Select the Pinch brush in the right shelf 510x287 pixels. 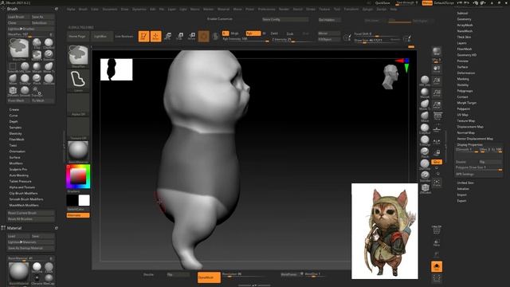pos(425,152)
